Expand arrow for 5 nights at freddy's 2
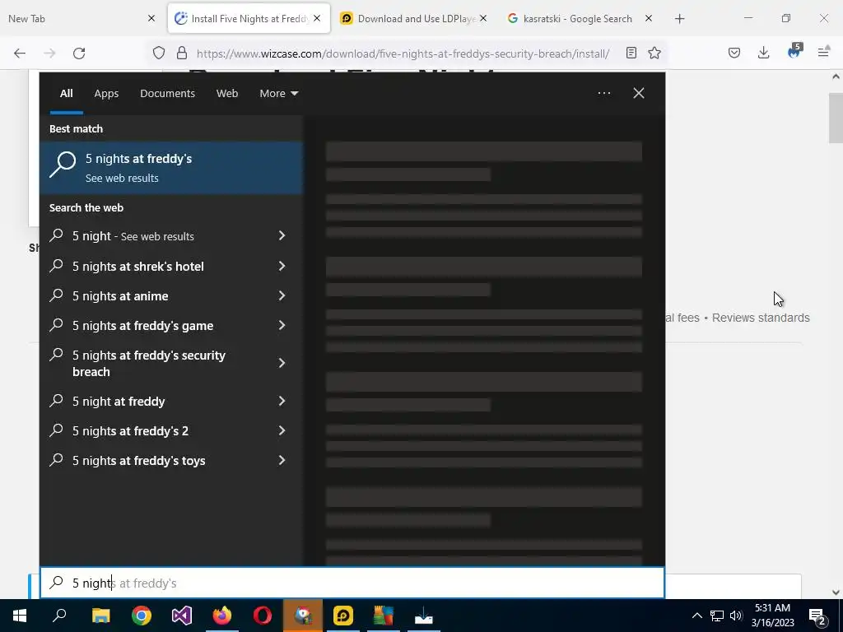This screenshot has width=843, height=632. (x=282, y=430)
